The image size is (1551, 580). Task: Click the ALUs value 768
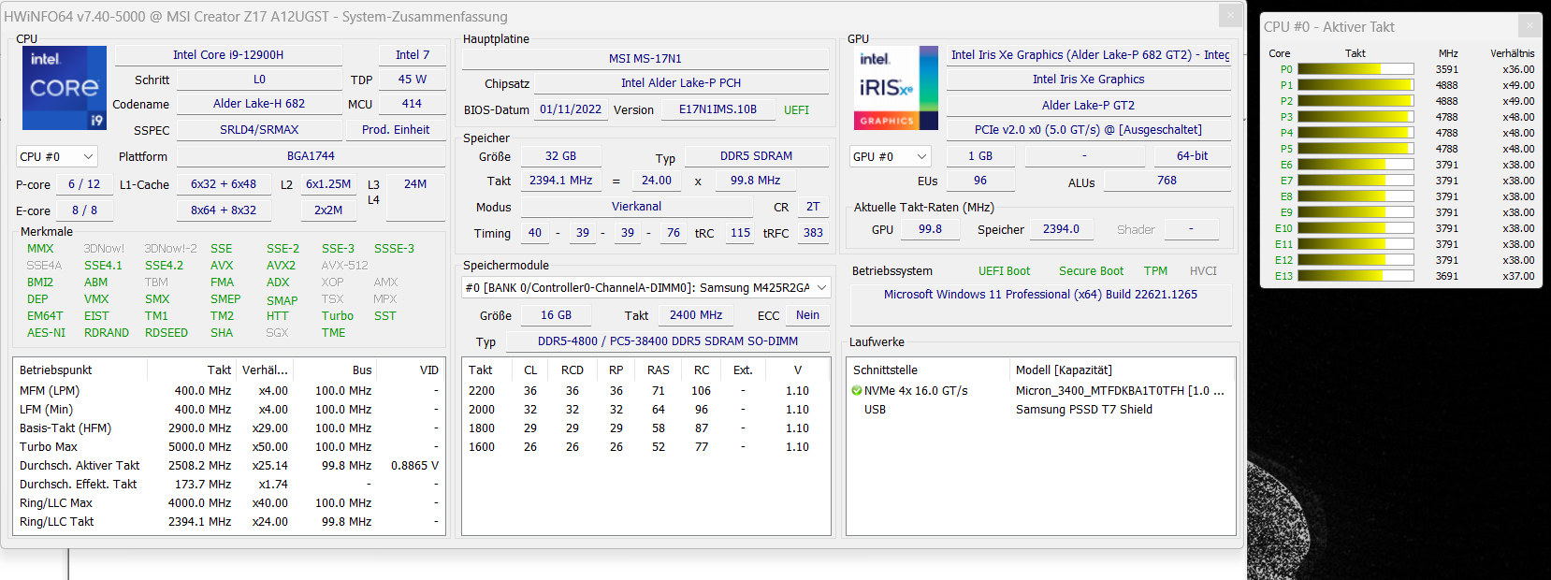pyautogui.click(x=1167, y=181)
